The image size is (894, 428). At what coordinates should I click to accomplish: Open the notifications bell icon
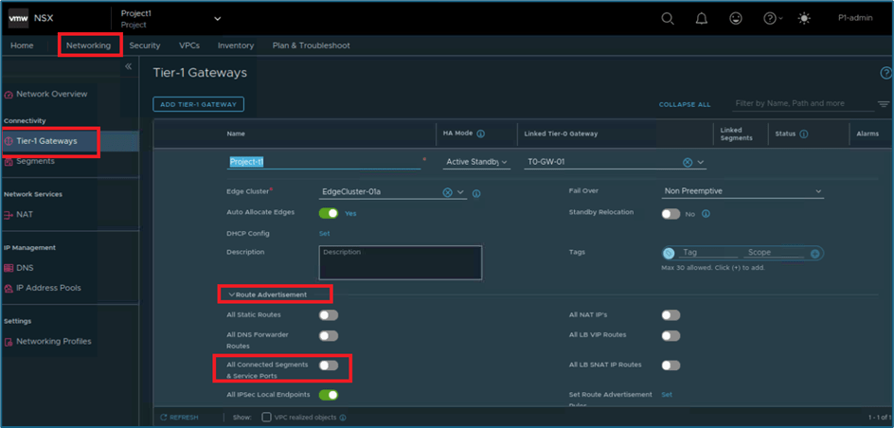click(x=702, y=18)
